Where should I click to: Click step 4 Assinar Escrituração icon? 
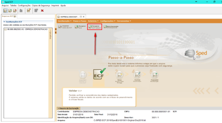click(x=137, y=75)
